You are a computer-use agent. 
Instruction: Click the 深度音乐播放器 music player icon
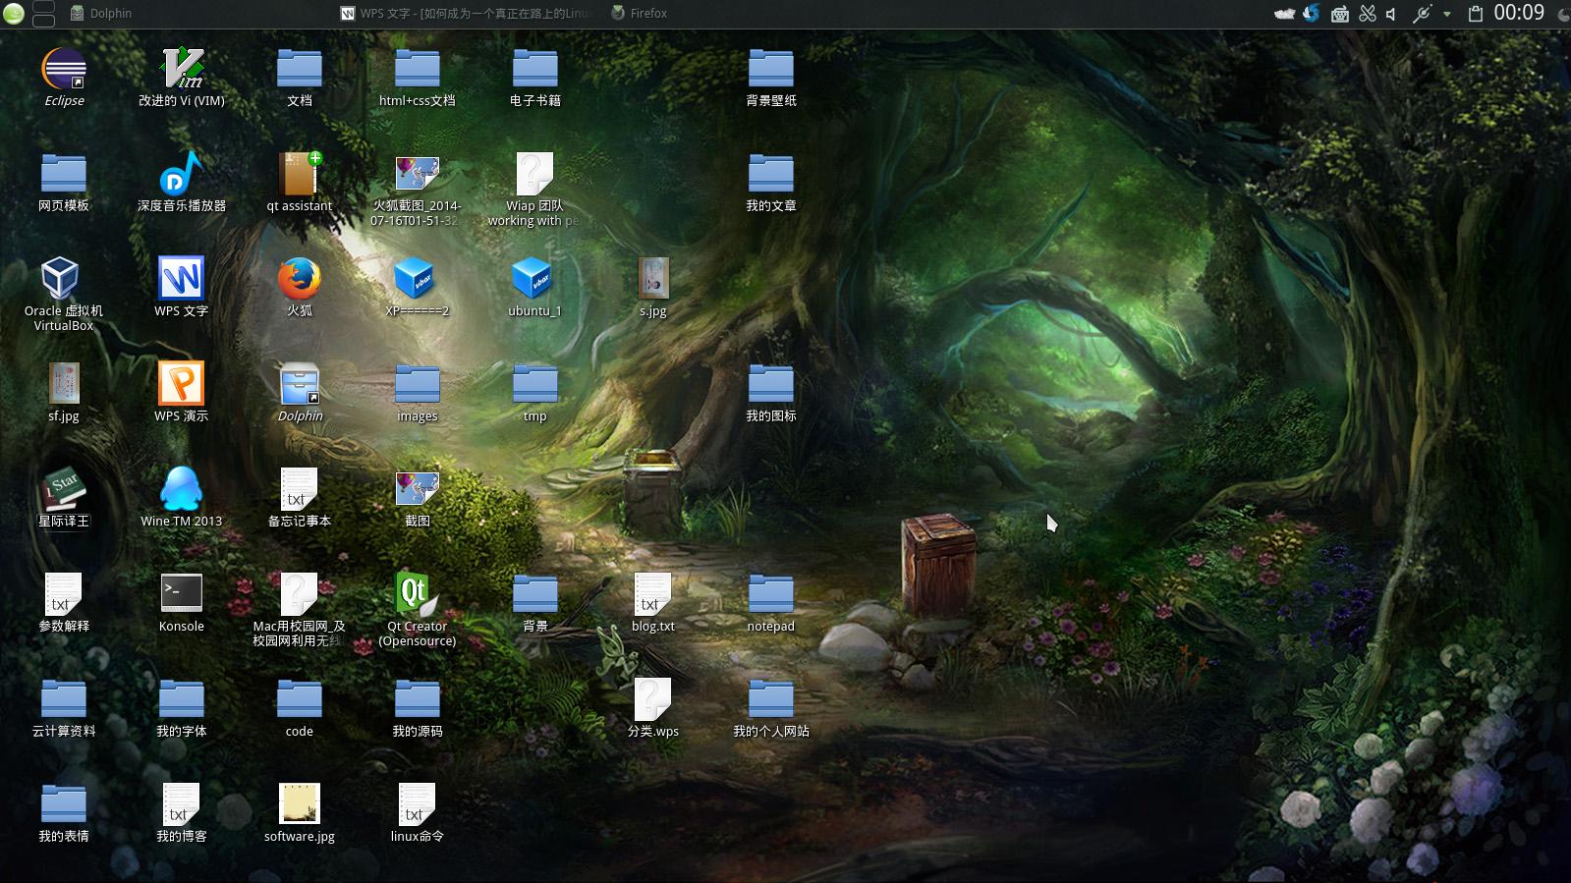click(x=181, y=175)
